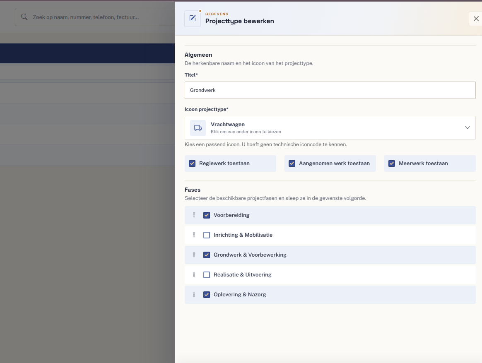Enable the Inrichting & Mobilisatie phase

(x=207, y=235)
